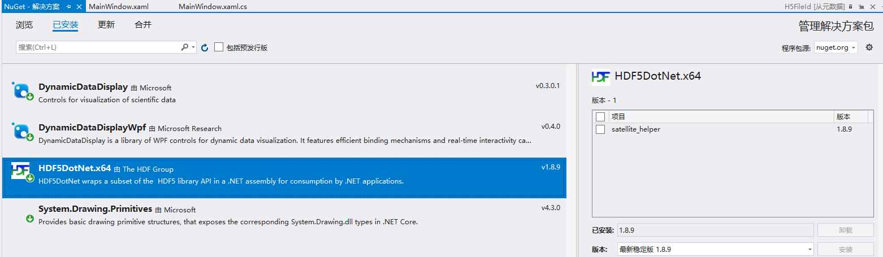Click the 卸载 (Uninstall) button
The image size is (883, 257).
coord(845,230)
